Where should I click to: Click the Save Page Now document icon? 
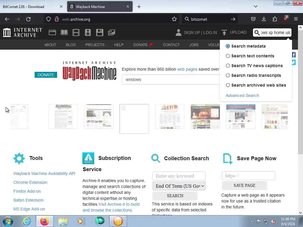[x=228, y=159]
